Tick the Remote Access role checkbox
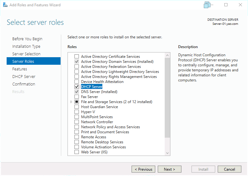The image size is (248, 176). point(77,137)
